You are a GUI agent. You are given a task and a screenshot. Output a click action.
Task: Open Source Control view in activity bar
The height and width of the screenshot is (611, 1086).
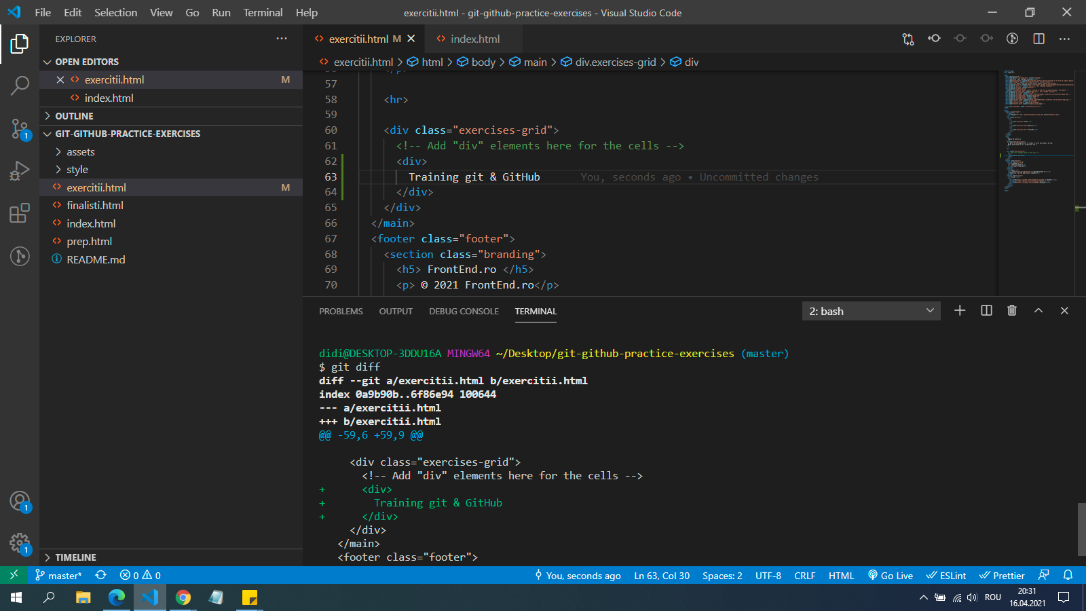(x=20, y=128)
